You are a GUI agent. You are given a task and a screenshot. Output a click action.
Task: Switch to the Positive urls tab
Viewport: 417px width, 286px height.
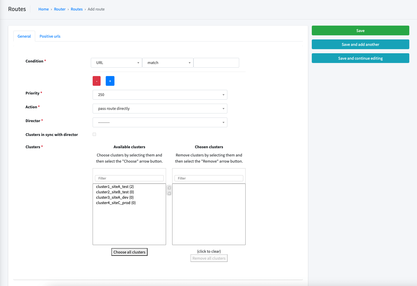click(50, 36)
